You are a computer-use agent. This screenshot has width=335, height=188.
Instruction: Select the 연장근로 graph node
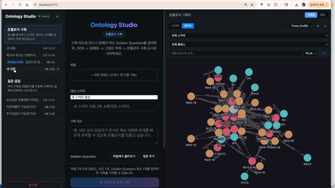click(x=218, y=70)
